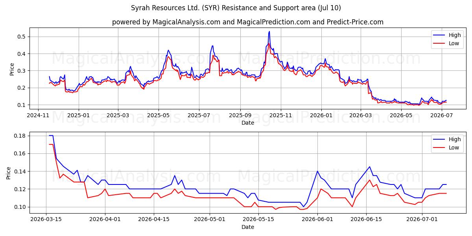Click the 0.4 y-axis tick in upper chart
This screenshot has height=236, width=472.
click(22, 53)
